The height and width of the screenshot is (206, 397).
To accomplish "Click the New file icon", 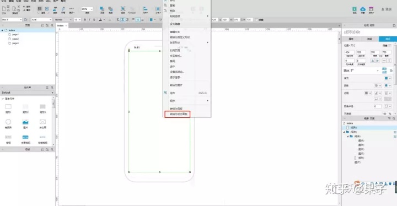I will tap(4, 9).
